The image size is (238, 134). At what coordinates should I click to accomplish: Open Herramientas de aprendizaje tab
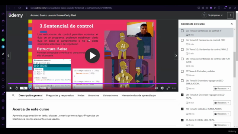pos(139,95)
